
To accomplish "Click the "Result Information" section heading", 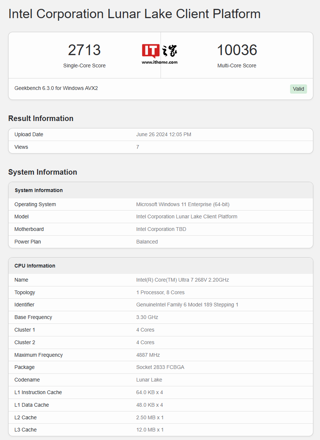I will (41, 118).
